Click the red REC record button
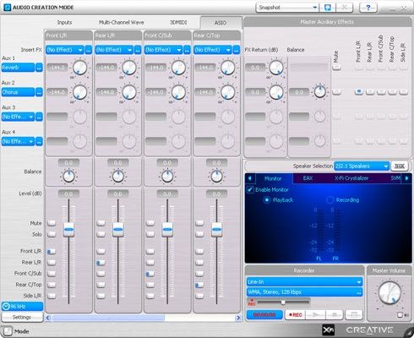 [x=295, y=314]
